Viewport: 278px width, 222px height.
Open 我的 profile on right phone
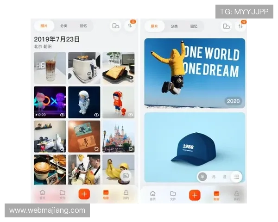pos(236,196)
